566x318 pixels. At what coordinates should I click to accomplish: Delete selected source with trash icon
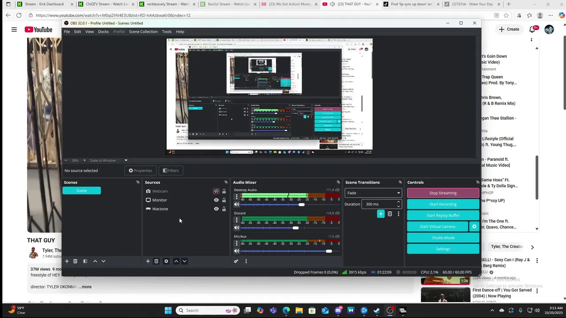[x=156, y=261]
